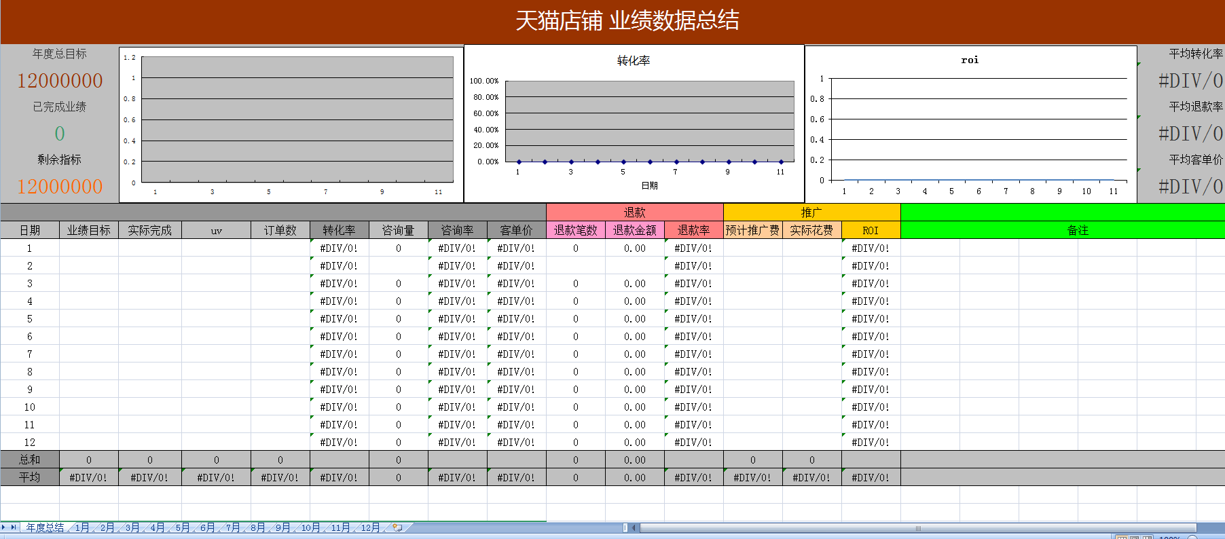Screen dimensions: 1225x539
Task: Switch to the 8月 sheet tab
Action: (257, 527)
